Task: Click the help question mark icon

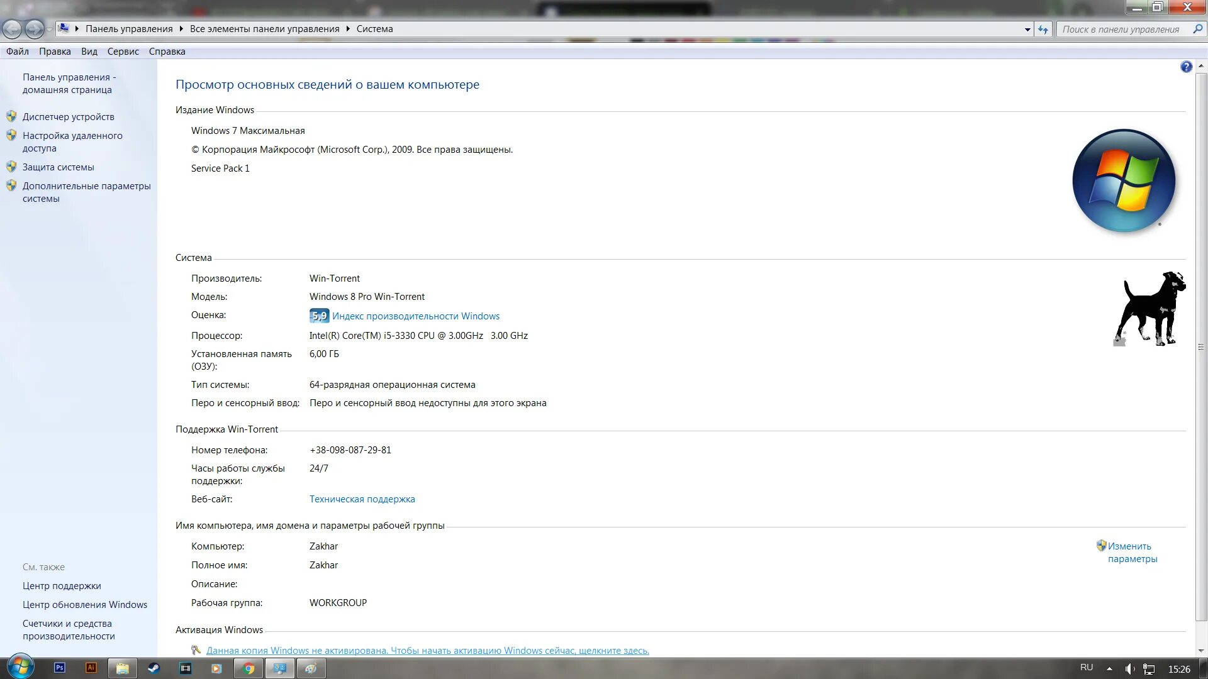Action: 1186,67
